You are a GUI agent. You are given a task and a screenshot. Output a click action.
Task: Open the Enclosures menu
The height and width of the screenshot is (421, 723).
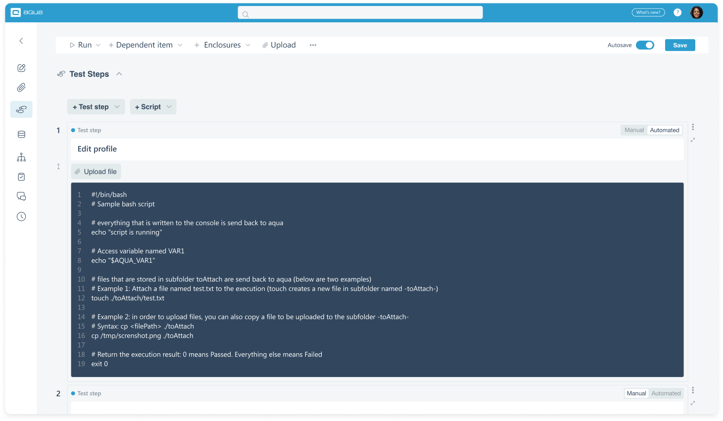(x=222, y=45)
